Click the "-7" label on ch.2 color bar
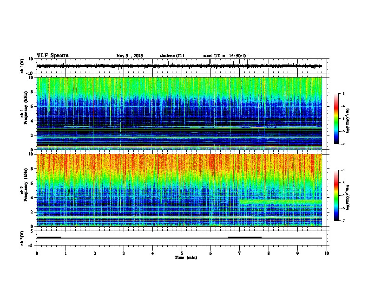Image resolution: width=368 pixels, height=284 pixels. click(342, 221)
